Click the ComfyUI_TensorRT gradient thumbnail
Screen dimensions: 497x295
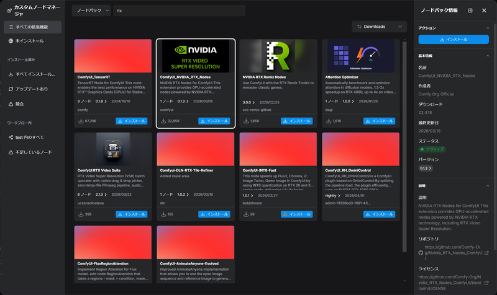click(x=113, y=56)
